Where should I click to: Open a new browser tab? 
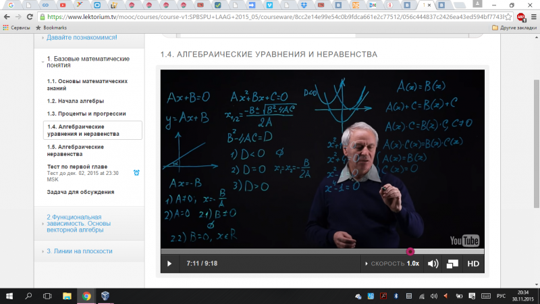459,5
